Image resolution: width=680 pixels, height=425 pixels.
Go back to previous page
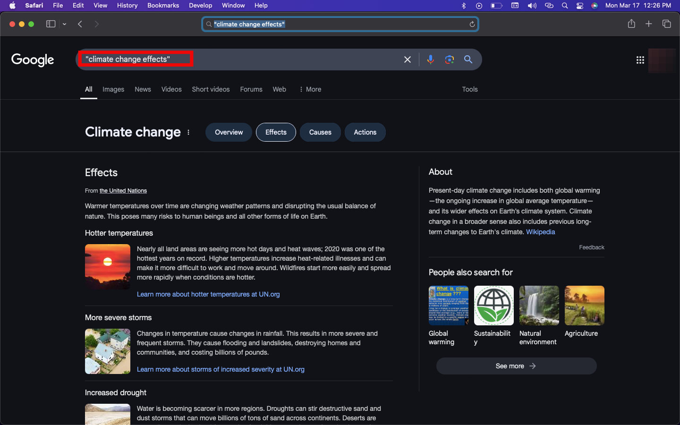pyautogui.click(x=80, y=24)
